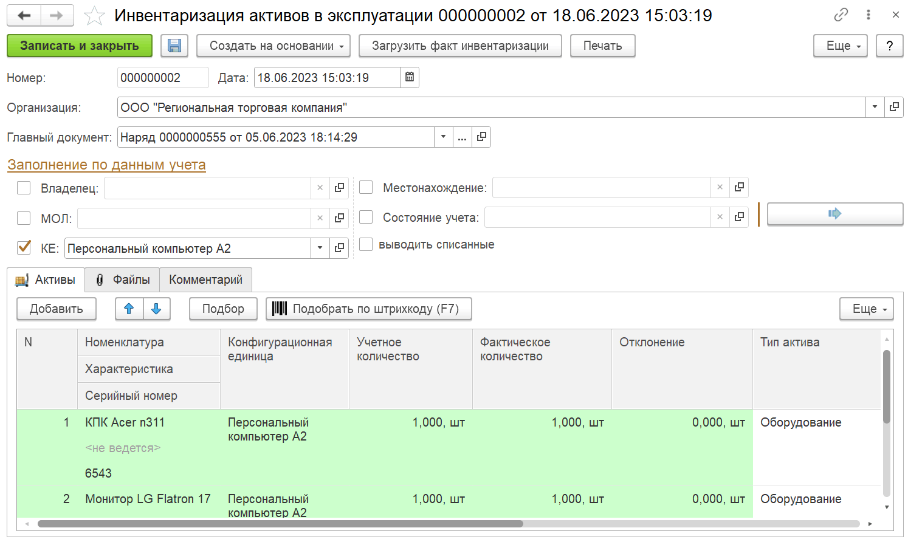
Task: Click into the Владелец input field
Action: (207, 188)
